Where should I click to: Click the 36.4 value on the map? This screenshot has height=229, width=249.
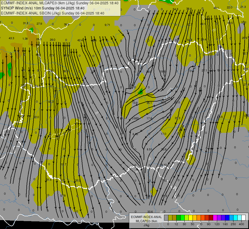tap(189, 9)
